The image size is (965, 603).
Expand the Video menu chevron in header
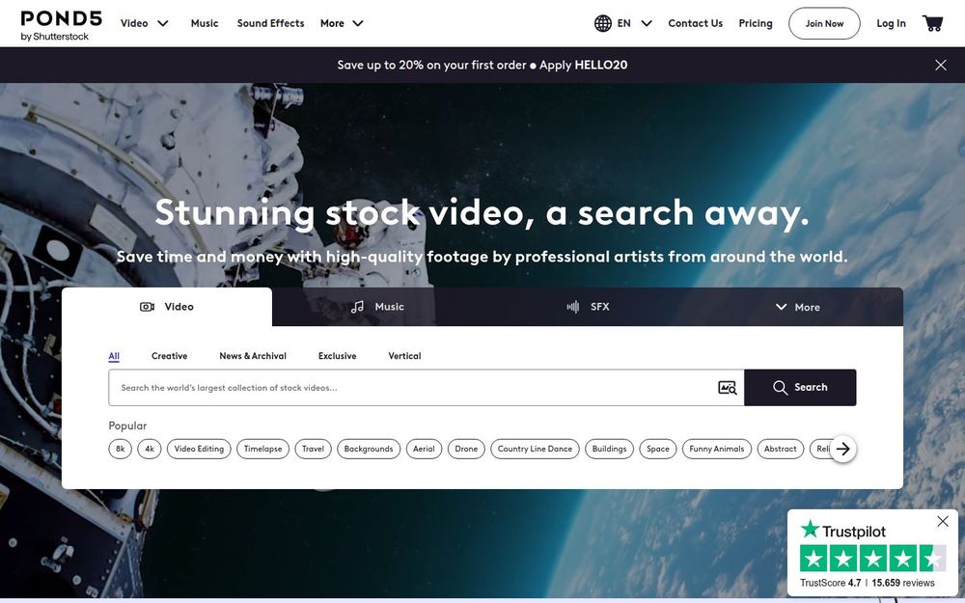point(162,23)
